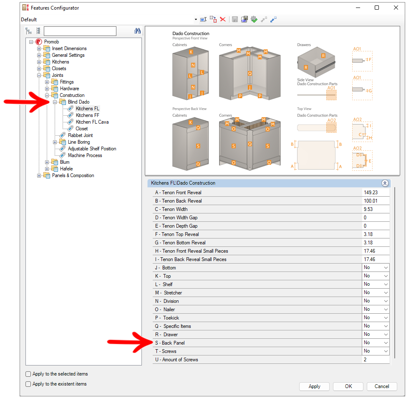Click the duplicate profile icon with two squares
406x401 pixels.
pyautogui.click(x=213, y=20)
